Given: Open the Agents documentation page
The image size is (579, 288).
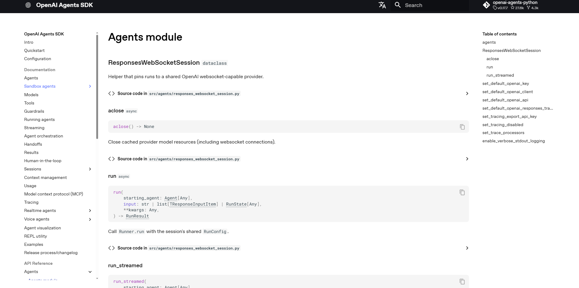Looking at the screenshot, I should [31, 78].
